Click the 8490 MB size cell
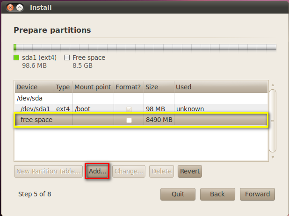 point(159,120)
